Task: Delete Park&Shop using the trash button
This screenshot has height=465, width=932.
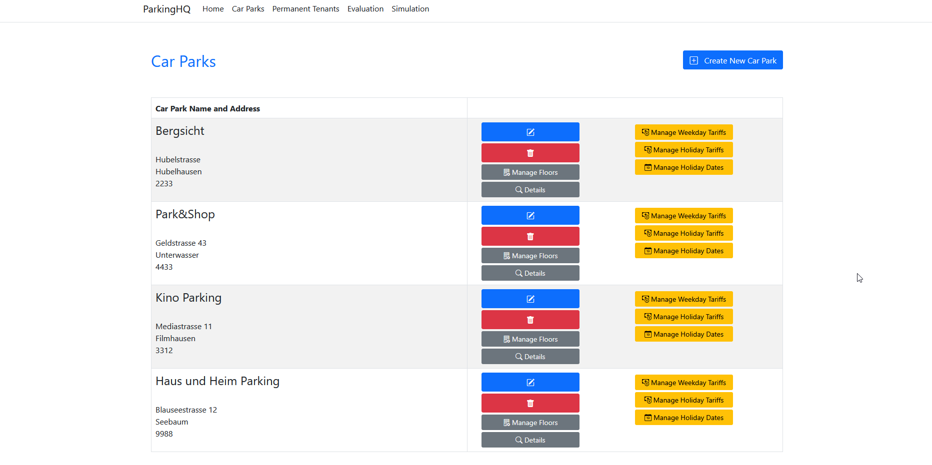Action: click(x=530, y=236)
